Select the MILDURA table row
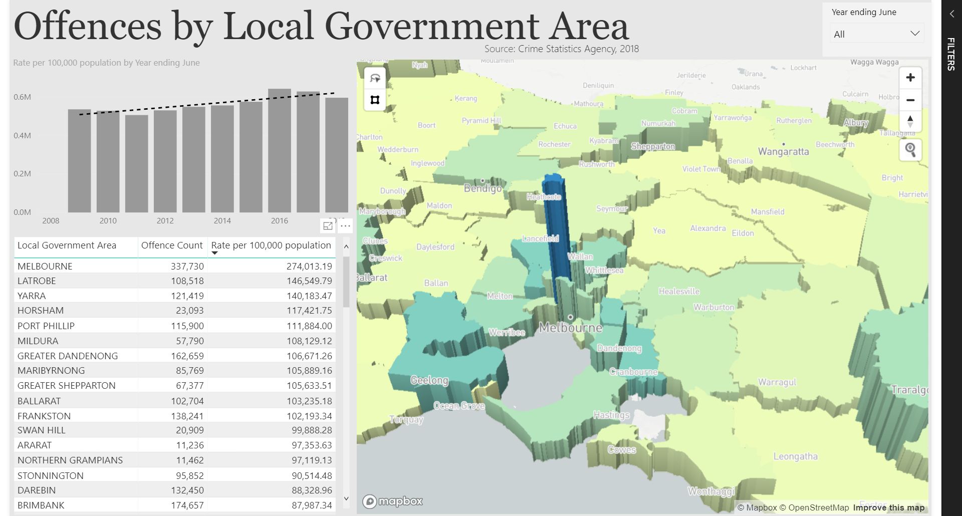 coord(175,341)
